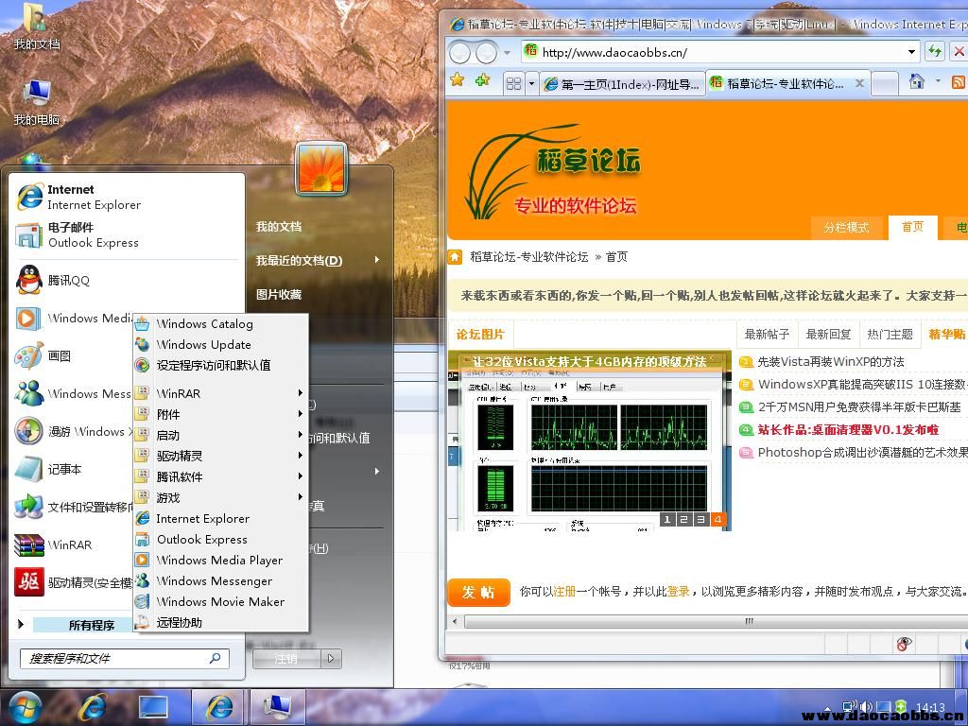The width and height of the screenshot is (968, 726).
Task: Select the 最新回复 forum tab
Action: pyautogui.click(x=828, y=334)
